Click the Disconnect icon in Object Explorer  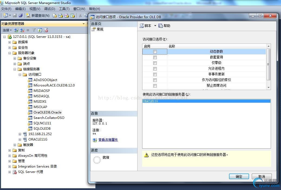(x=22, y=30)
